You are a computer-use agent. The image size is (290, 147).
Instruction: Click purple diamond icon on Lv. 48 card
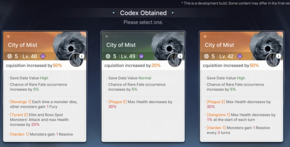pyautogui.click(x=43, y=56)
